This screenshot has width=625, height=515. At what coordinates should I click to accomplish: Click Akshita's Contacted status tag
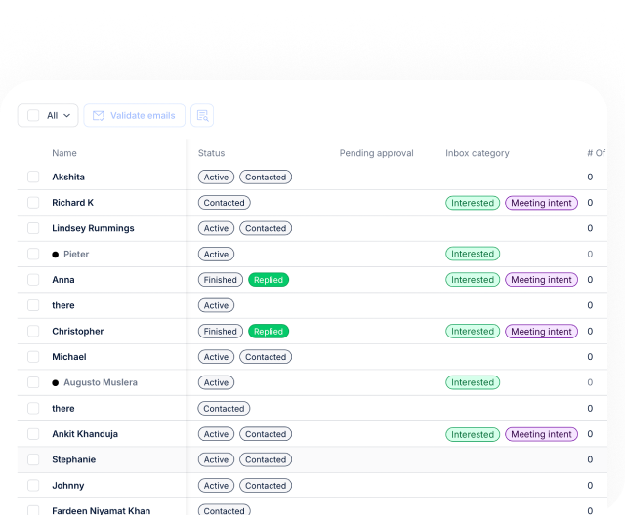click(266, 178)
